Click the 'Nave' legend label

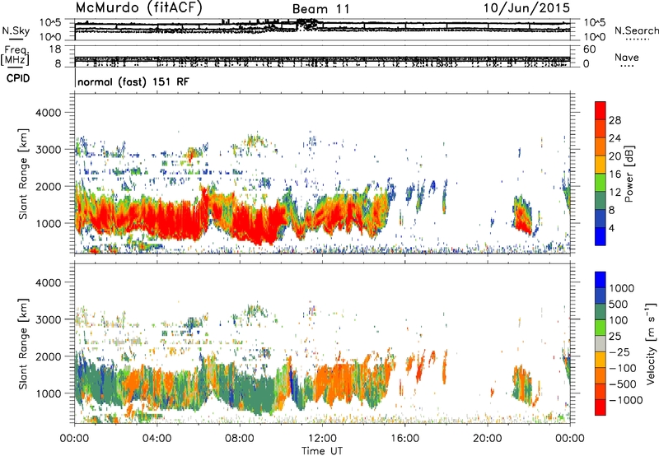coord(627,57)
